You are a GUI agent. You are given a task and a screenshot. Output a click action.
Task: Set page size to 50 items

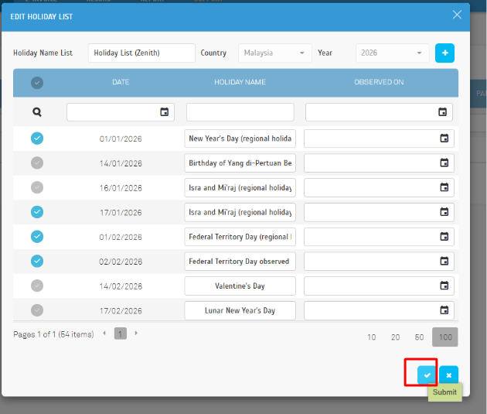pyautogui.click(x=419, y=337)
